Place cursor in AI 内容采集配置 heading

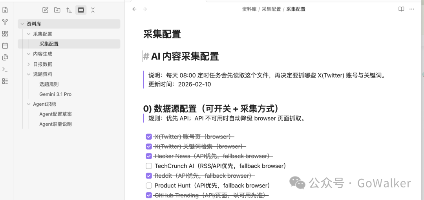185,57
